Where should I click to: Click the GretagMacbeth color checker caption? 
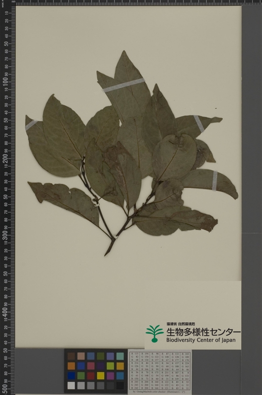[158, 392]
